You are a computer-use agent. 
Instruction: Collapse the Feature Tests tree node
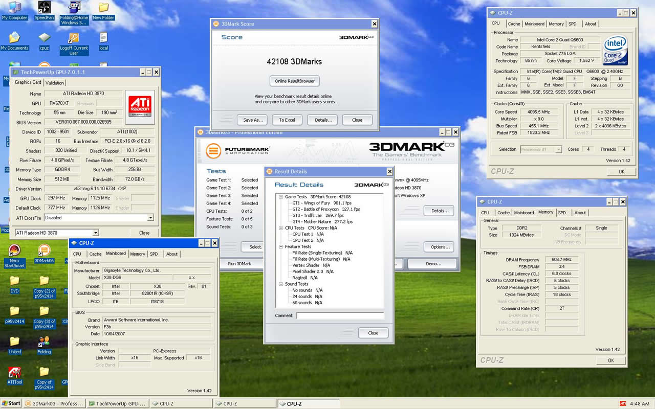point(281,246)
